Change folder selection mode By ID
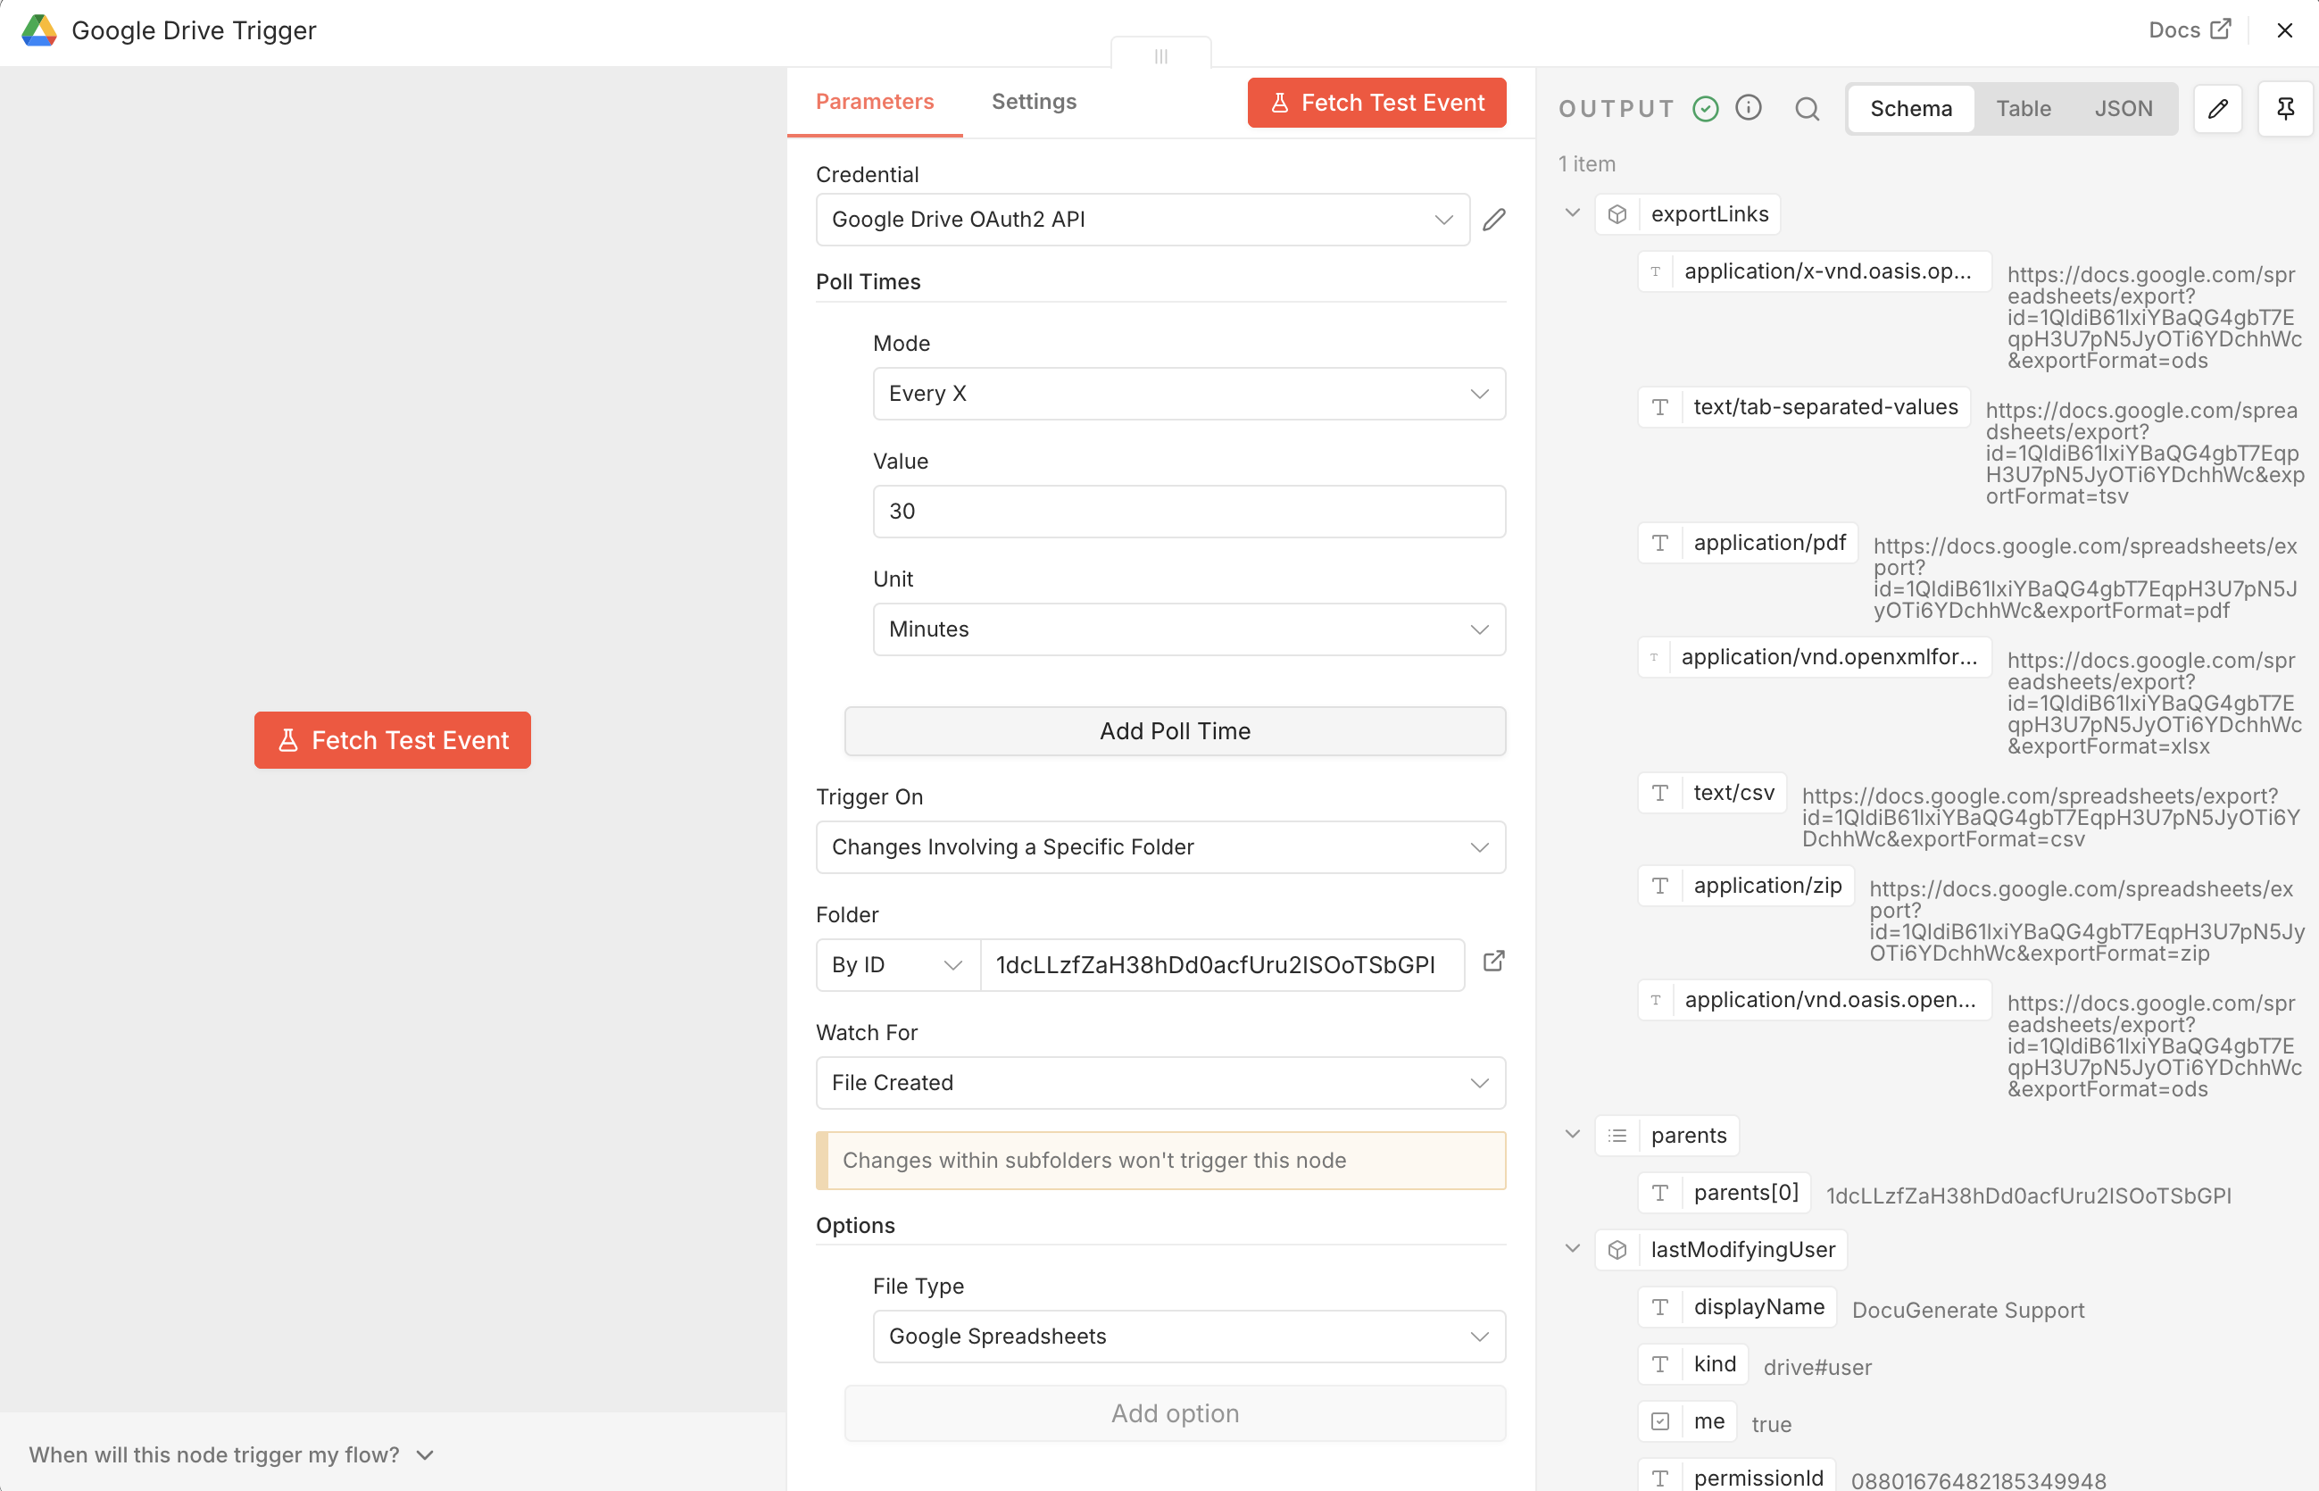Viewport: 2319px width, 1491px height. tap(897, 965)
